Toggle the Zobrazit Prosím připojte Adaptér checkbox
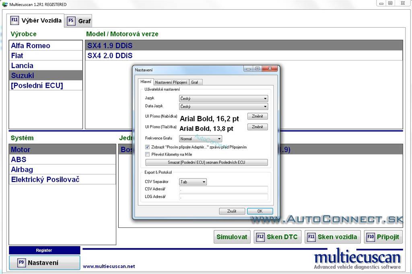This screenshot has width=412, height=274. pyautogui.click(x=147, y=147)
